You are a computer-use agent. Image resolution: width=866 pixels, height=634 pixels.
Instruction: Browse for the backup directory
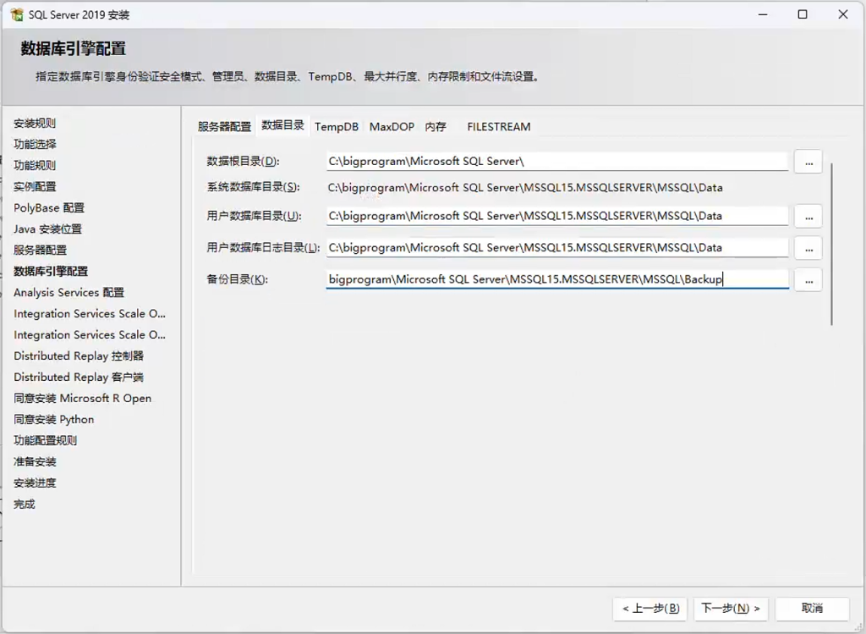click(x=808, y=279)
